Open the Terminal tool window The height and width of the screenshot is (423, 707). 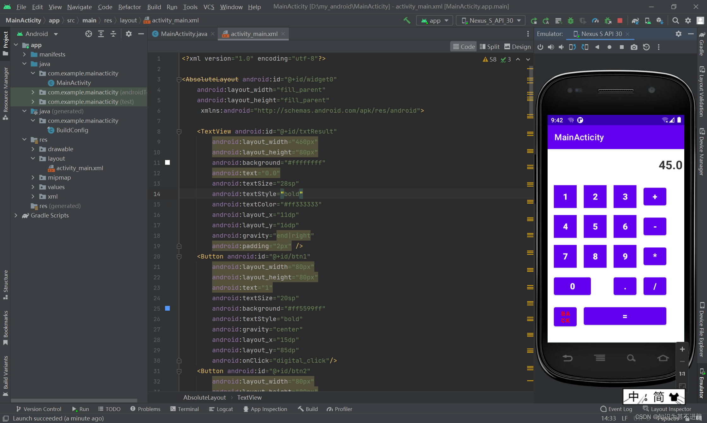tap(185, 409)
